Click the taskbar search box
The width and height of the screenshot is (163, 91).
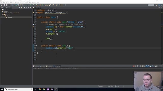pos(19,89)
